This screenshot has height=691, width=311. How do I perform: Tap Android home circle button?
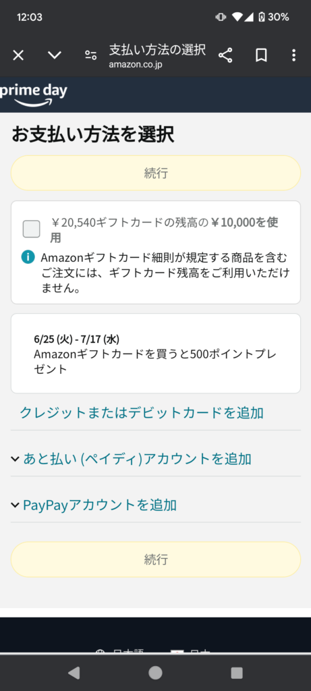click(155, 673)
